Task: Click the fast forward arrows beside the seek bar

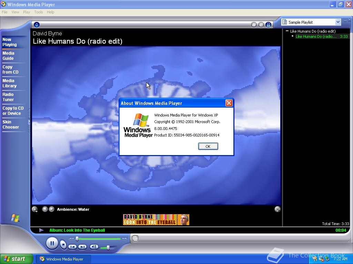Action: coord(124,239)
